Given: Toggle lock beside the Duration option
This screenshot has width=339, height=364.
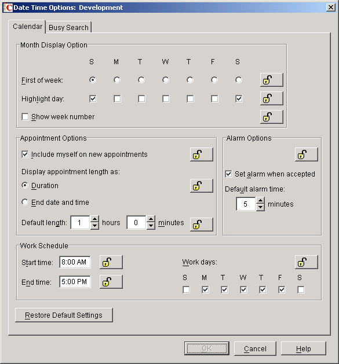Looking at the screenshot, I should [201, 186].
